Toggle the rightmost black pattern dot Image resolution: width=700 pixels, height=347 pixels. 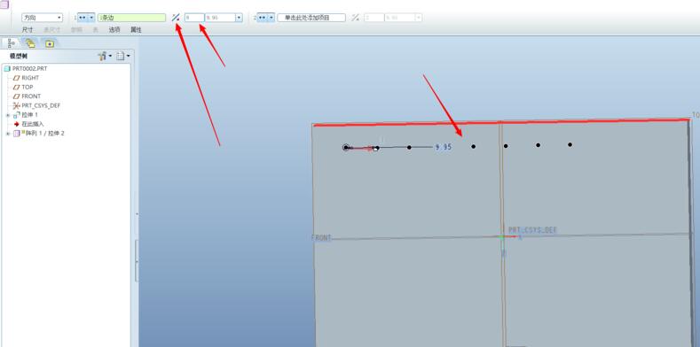coord(570,144)
